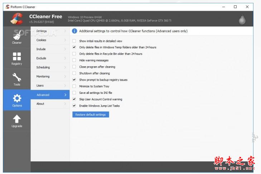The width and height of the screenshot is (261, 174).
Task: Open the Exclude options page
Action: coord(50,58)
